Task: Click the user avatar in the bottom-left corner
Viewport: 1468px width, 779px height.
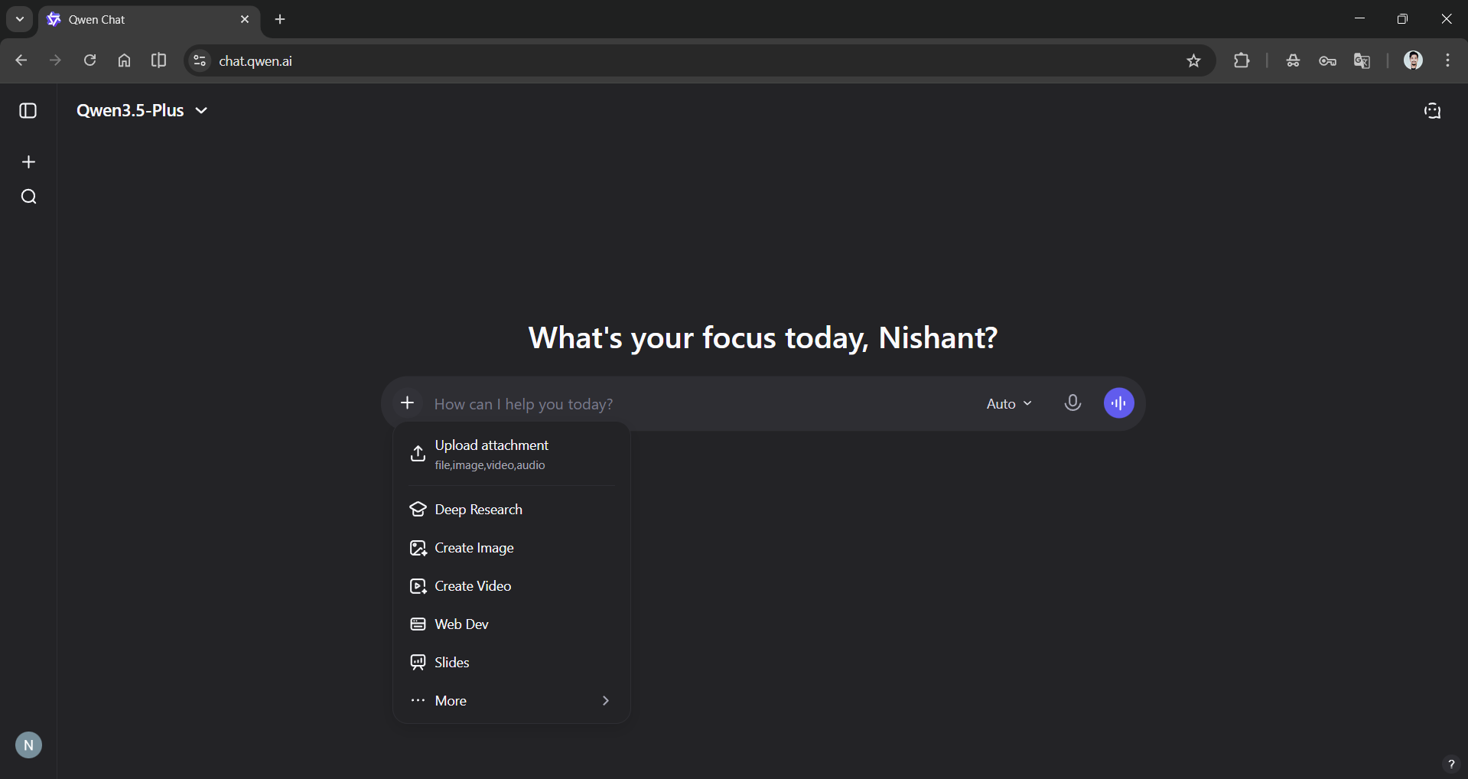Action: tap(28, 745)
